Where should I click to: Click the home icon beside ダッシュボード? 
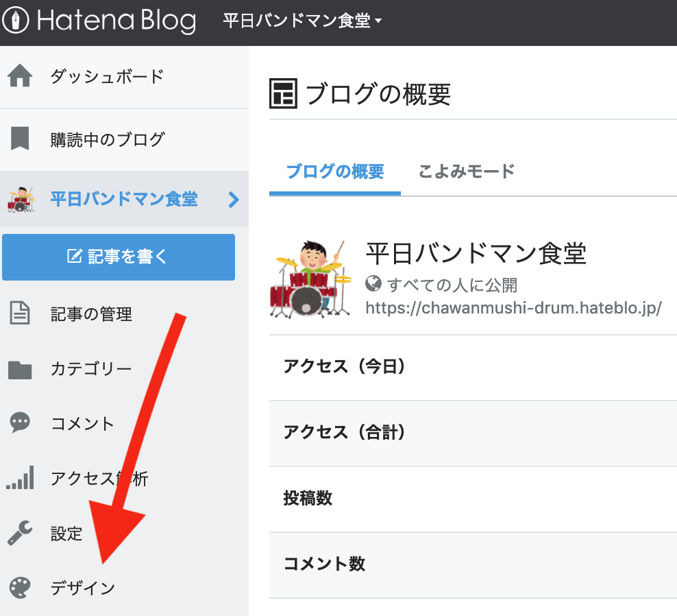pyautogui.click(x=20, y=76)
